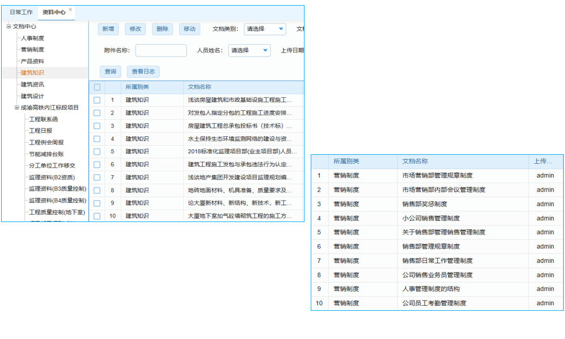Open the 人员姓名 dropdown
The width and height of the screenshot is (565, 339).
[250, 50]
